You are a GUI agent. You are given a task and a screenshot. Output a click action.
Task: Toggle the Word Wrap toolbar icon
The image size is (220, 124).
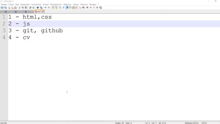tap(60, 8)
